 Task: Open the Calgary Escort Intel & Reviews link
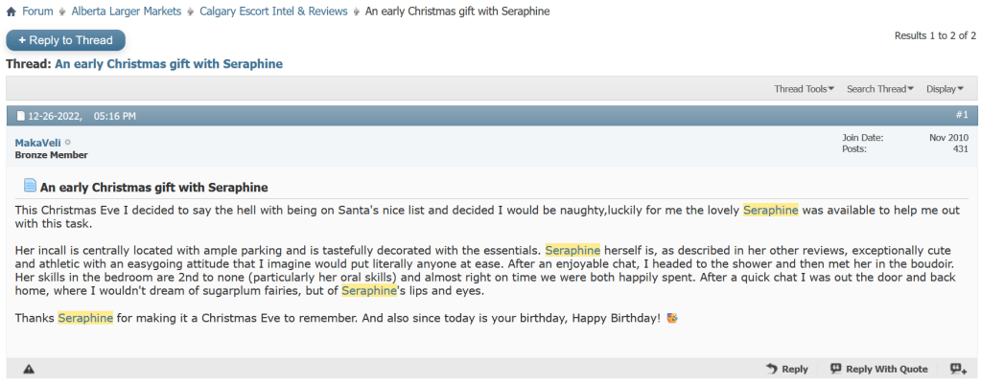273,11
